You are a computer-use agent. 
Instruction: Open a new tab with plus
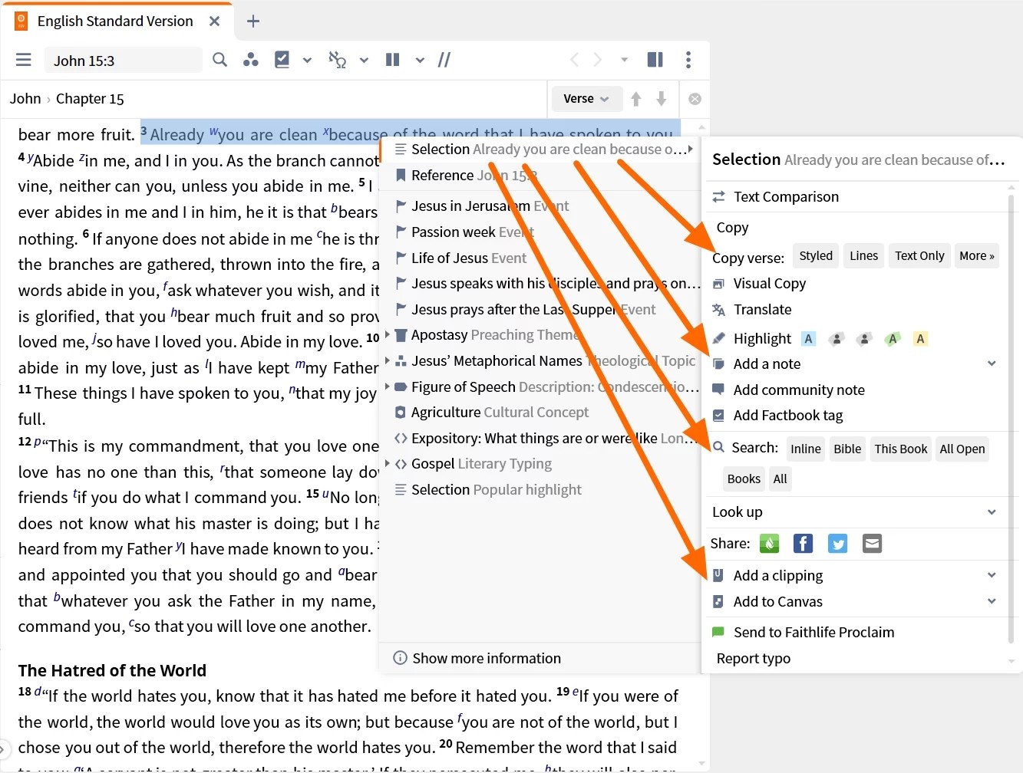253,21
